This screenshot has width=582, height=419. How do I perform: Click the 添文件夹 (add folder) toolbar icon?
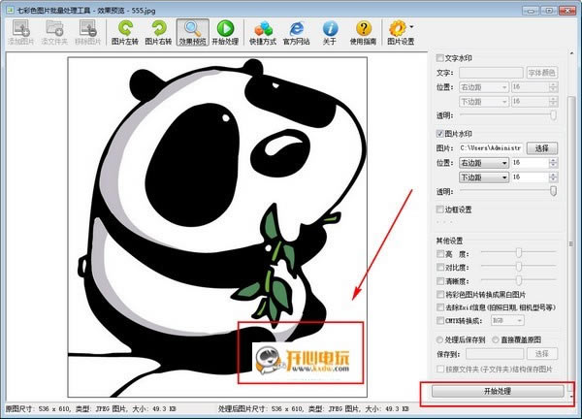(54, 33)
